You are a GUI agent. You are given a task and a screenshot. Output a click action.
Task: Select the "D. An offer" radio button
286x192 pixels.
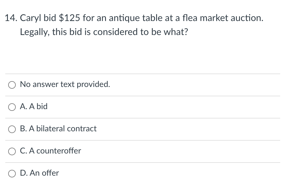coord(12,174)
